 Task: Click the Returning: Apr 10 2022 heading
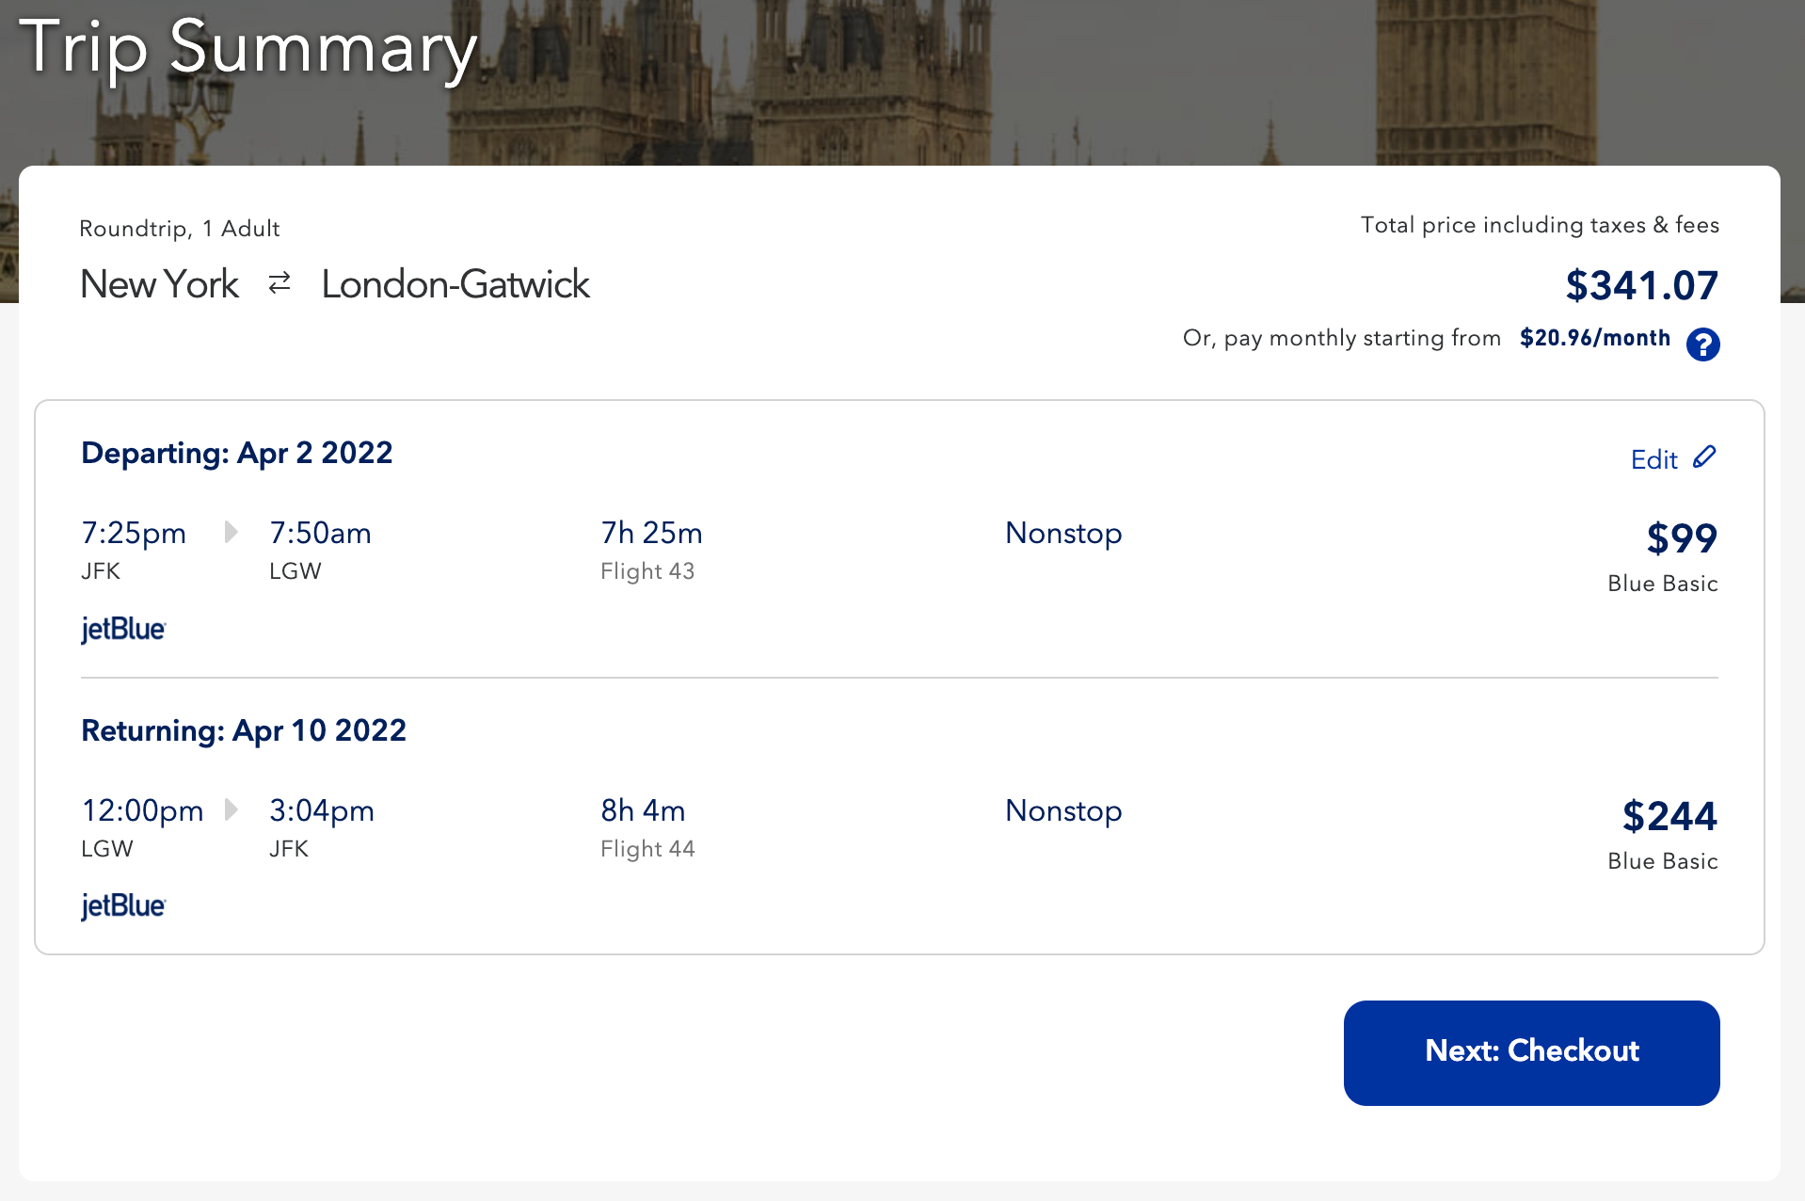coord(244,730)
